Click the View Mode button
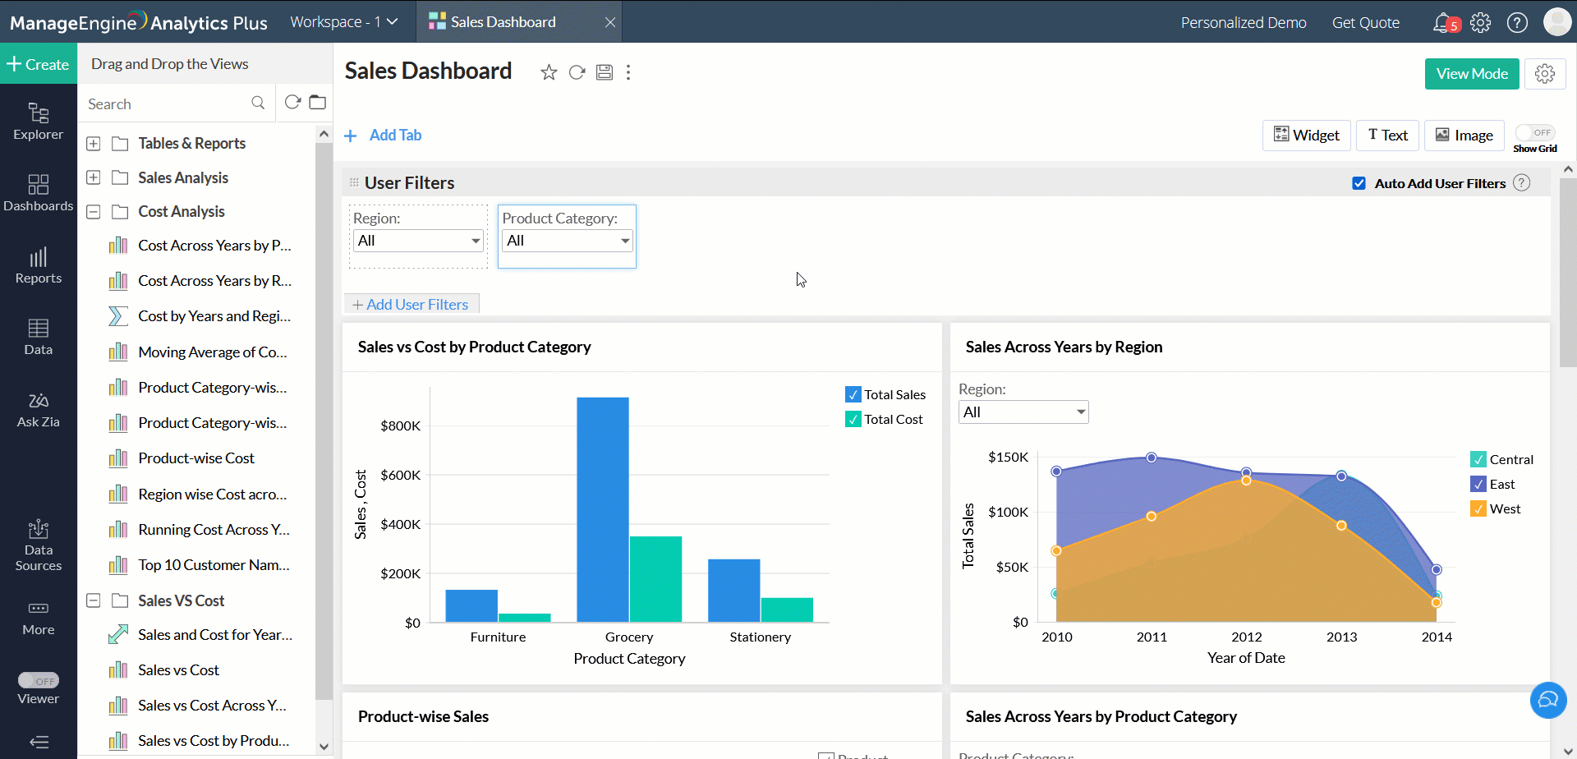The height and width of the screenshot is (759, 1577). point(1471,74)
